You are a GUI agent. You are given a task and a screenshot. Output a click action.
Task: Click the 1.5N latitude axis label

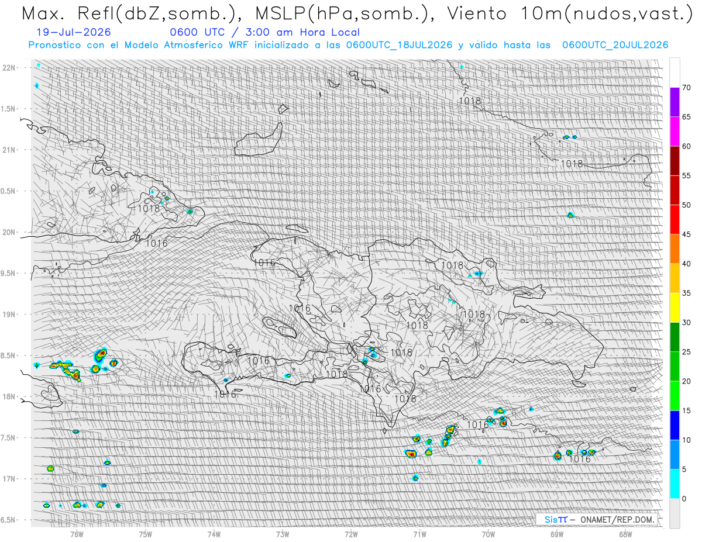click(8, 109)
